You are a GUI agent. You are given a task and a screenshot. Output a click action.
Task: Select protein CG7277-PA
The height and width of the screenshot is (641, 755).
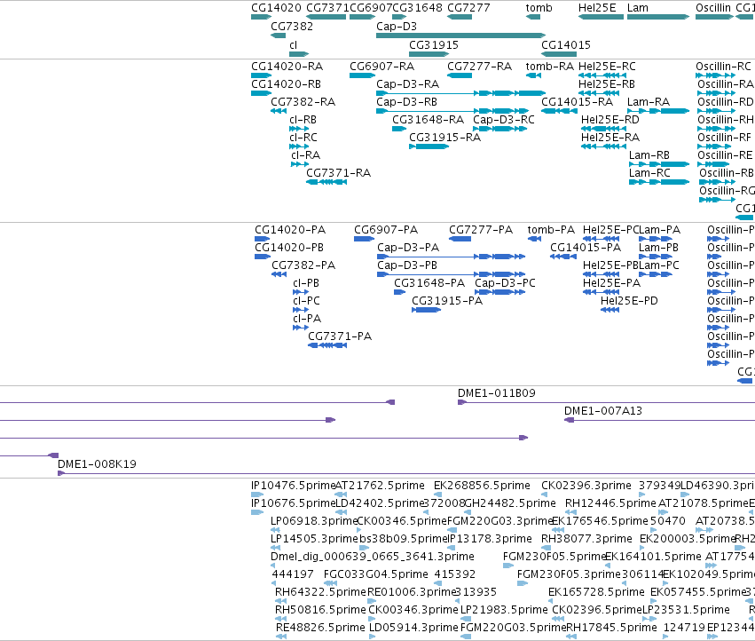460,239
